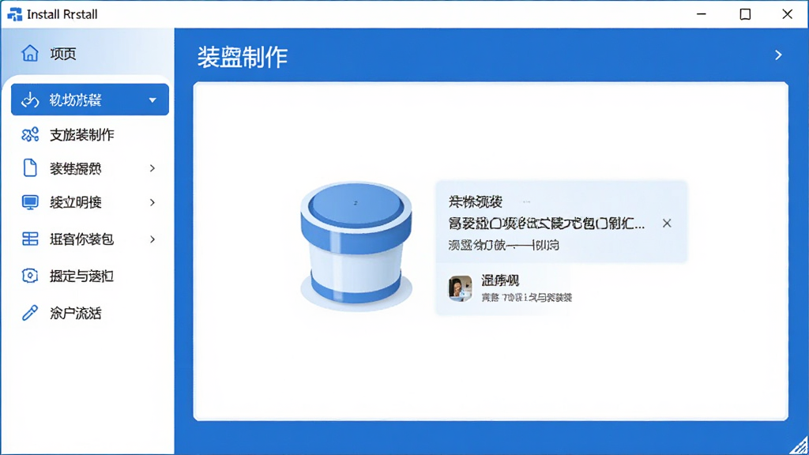Expand the chevron on the document icon row
The image size is (809, 455).
152,168
